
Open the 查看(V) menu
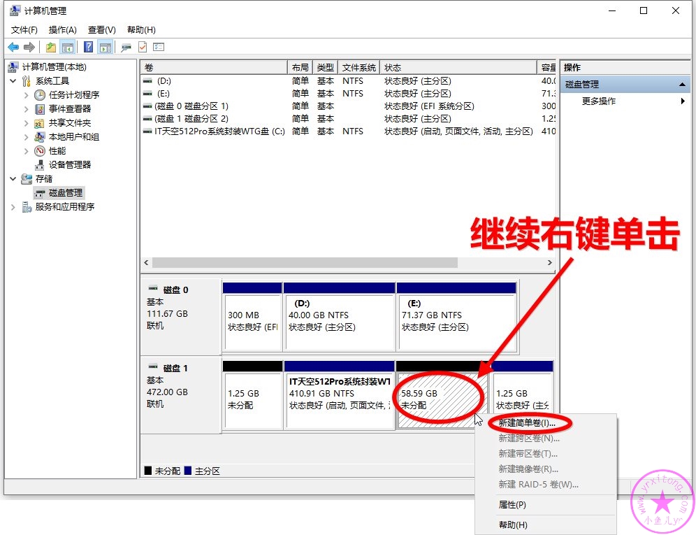[101, 30]
